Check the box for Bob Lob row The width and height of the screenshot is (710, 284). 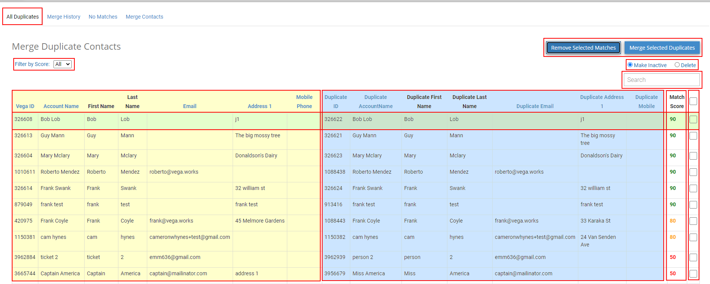(693, 119)
